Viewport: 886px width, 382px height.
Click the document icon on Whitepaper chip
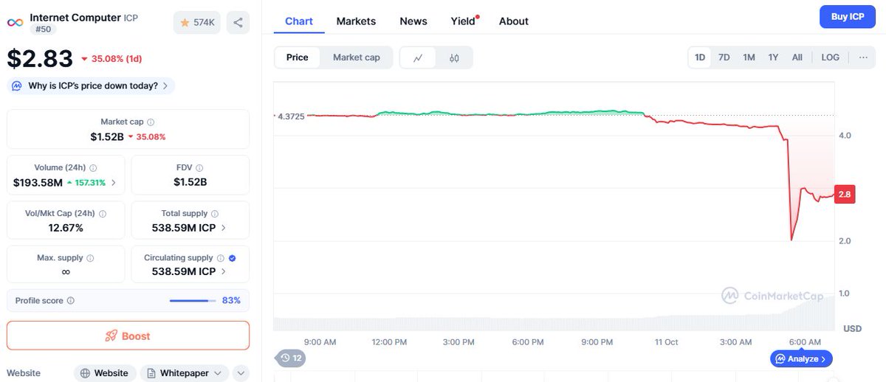point(151,373)
